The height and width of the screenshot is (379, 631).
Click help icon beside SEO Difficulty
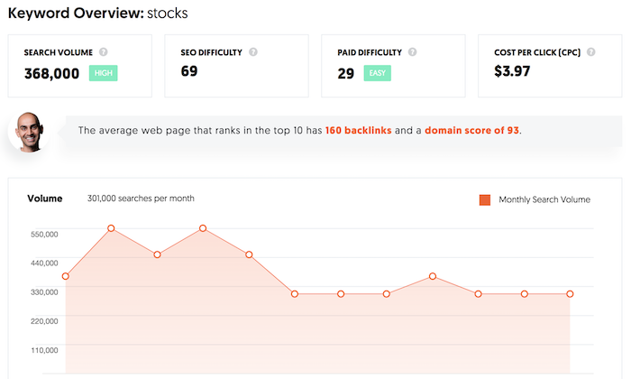click(x=253, y=52)
